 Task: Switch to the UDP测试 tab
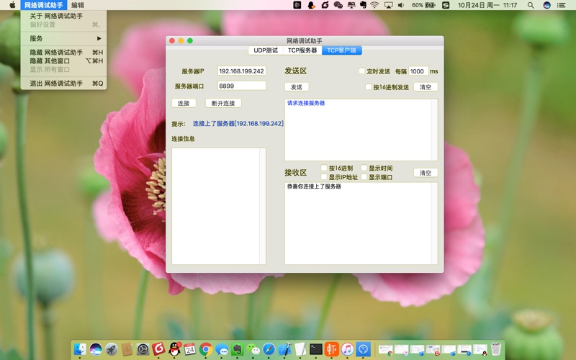click(266, 50)
